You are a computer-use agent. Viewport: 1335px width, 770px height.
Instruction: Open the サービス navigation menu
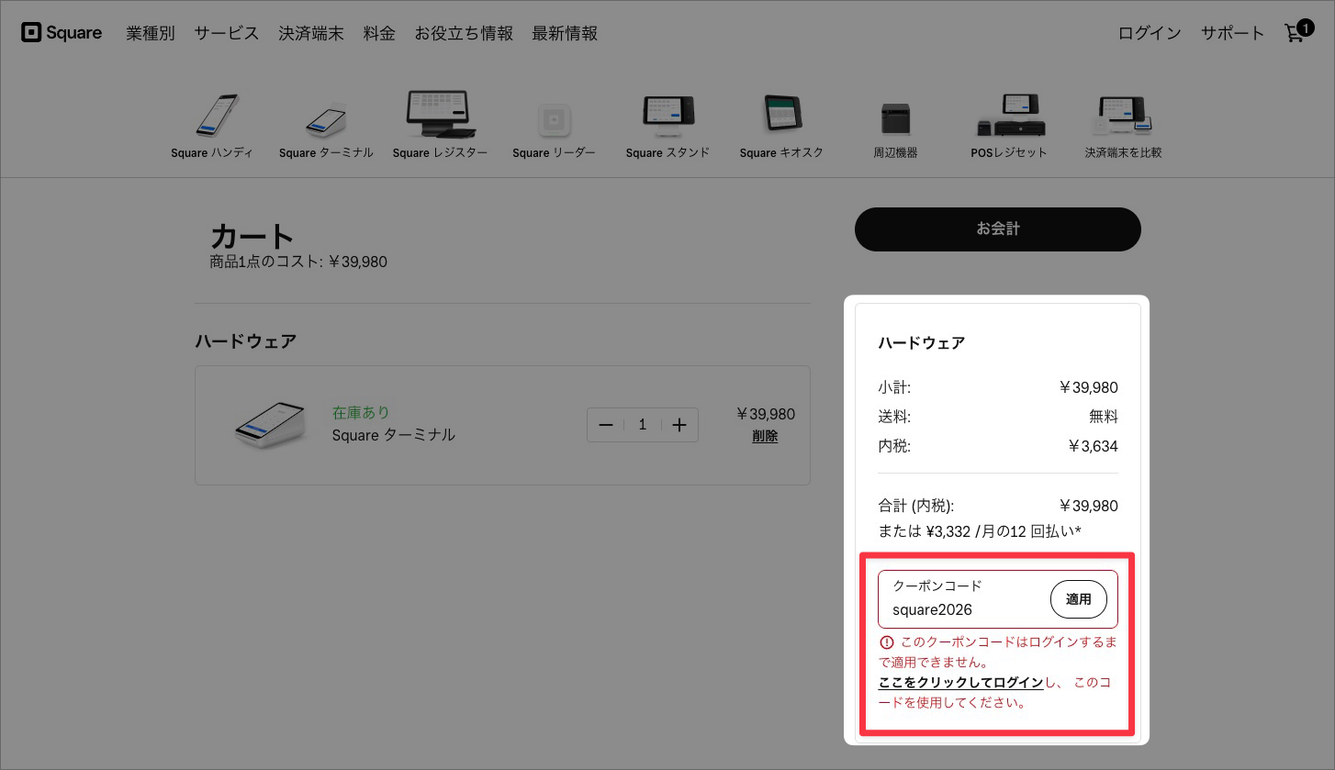click(226, 33)
